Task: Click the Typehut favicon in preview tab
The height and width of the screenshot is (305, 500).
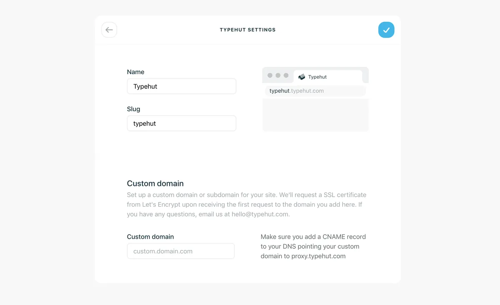Action: [x=302, y=77]
